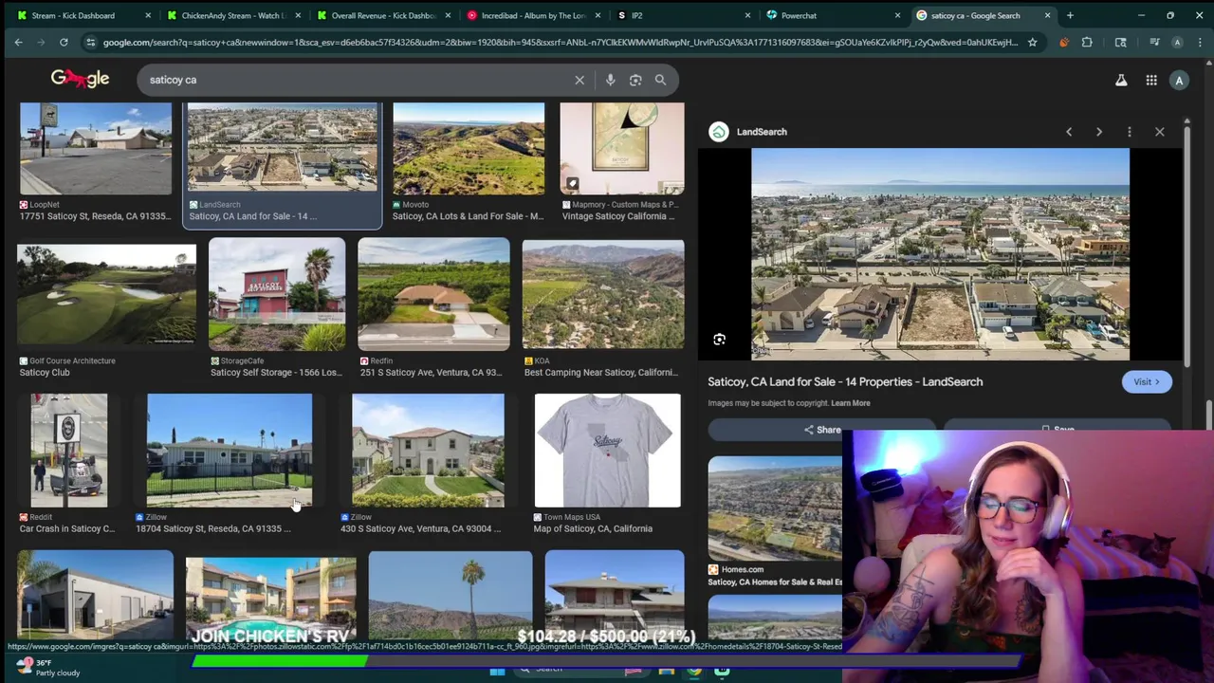Open the Google account avatar
The width and height of the screenshot is (1214, 683).
click(x=1179, y=81)
